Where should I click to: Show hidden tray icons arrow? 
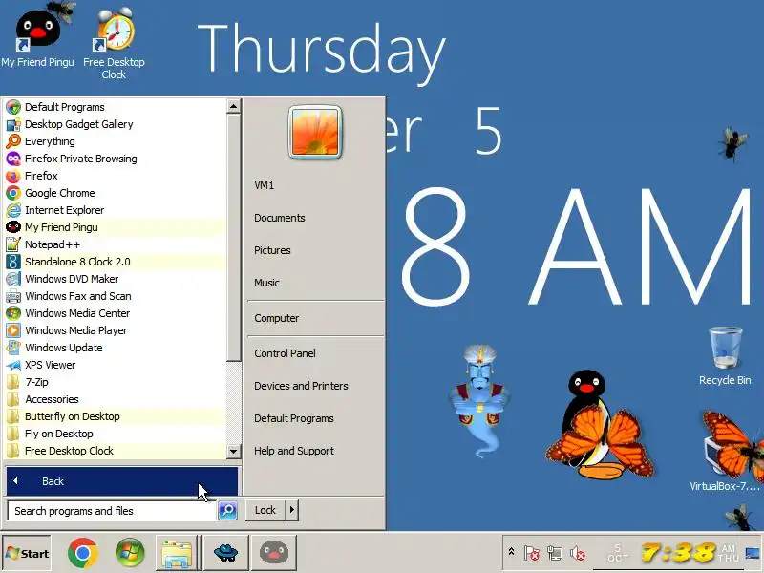pos(511,552)
